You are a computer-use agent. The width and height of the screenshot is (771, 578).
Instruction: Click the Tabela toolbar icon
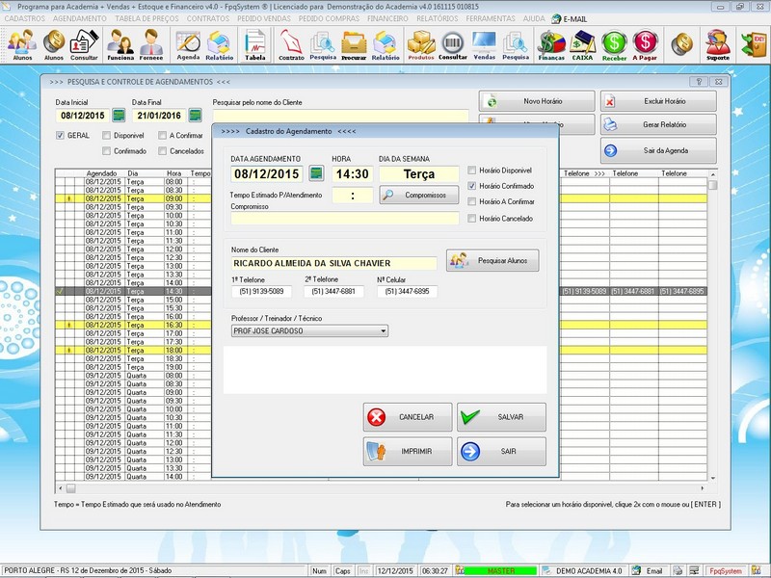coord(254,44)
